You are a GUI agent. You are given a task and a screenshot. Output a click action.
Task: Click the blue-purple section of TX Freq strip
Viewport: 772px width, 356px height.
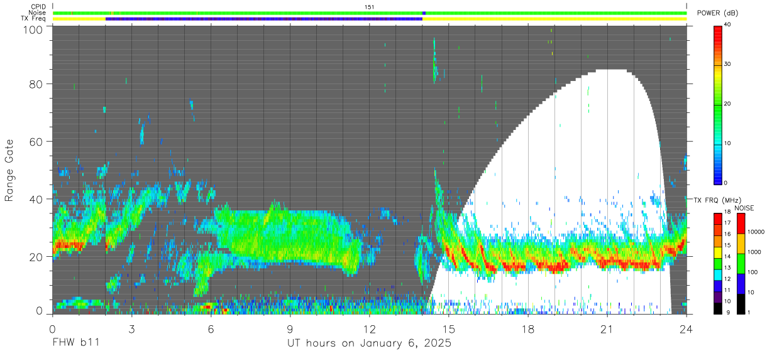pyautogui.click(x=264, y=19)
